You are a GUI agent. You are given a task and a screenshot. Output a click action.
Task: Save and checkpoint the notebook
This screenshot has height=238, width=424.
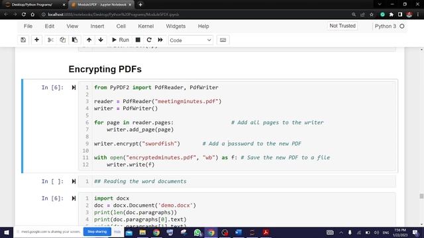[23, 40]
